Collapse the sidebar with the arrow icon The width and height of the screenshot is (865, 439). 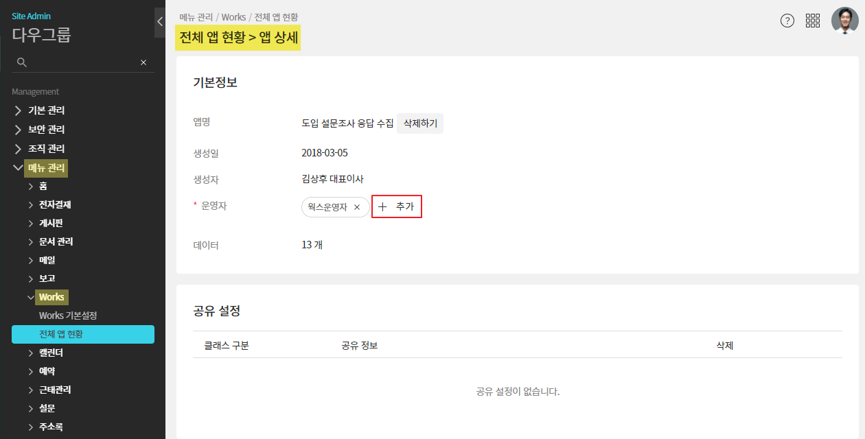159,21
